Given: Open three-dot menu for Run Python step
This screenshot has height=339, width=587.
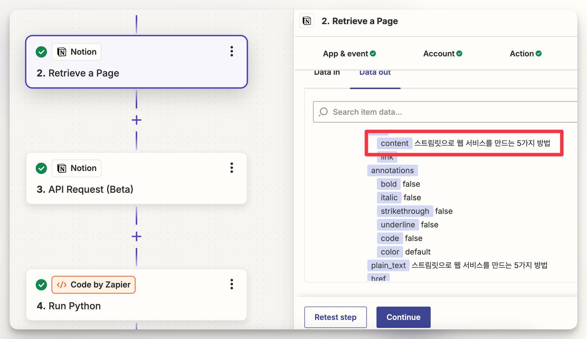Looking at the screenshot, I should coord(232,284).
